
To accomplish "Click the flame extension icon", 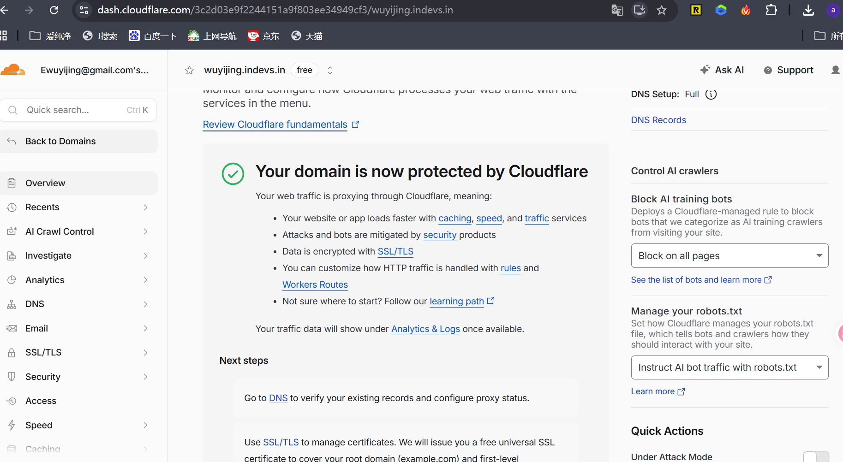I will point(746,10).
